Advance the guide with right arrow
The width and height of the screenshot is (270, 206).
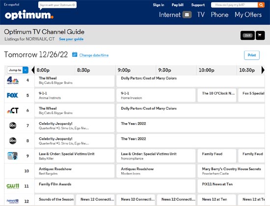coord(263,70)
